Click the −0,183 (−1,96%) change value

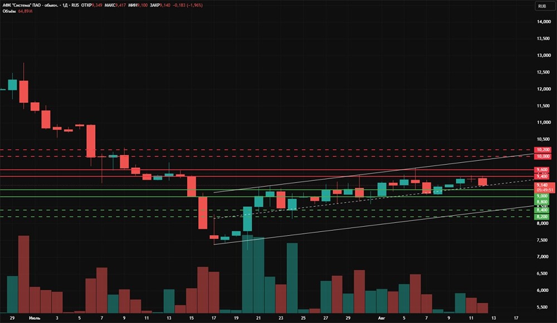click(187, 6)
